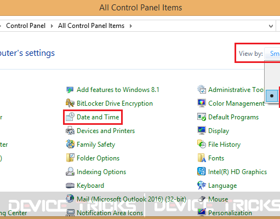Open the Administrative Tools gear icon
The width and height of the screenshot is (280, 219).
tap(202, 89)
